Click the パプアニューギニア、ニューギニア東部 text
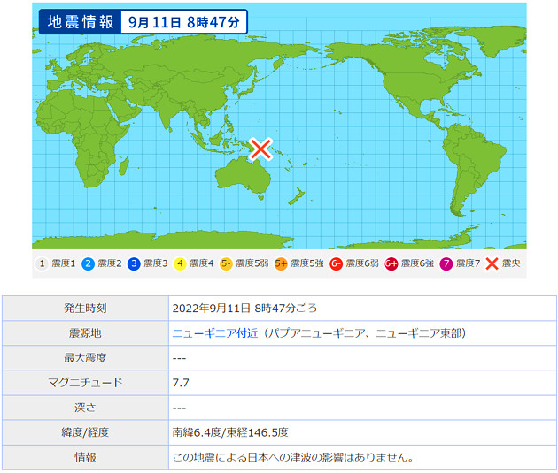The image size is (558, 473). pyautogui.click(x=366, y=333)
